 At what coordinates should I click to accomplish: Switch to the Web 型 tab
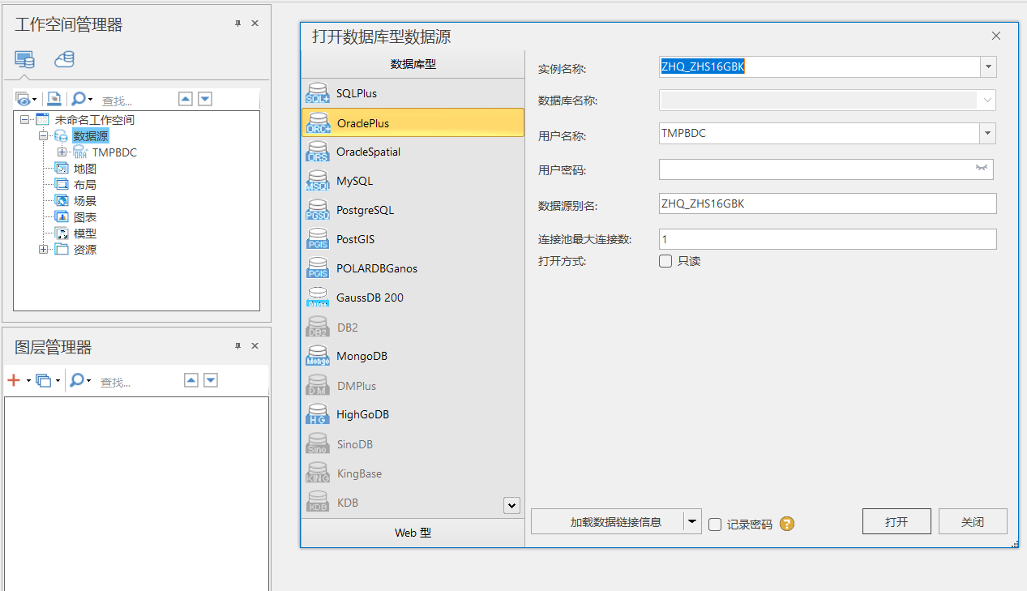[x=413, y=533]
